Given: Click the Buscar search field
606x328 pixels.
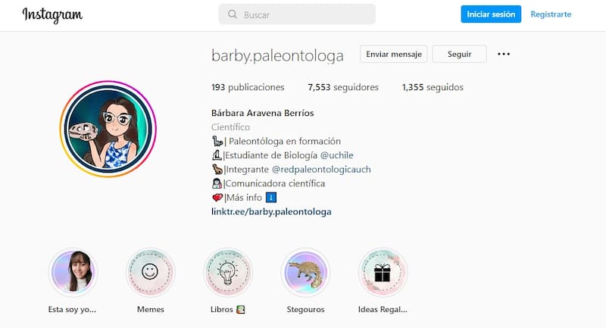Looking at the screenshot, I should [x=297, y=14].
